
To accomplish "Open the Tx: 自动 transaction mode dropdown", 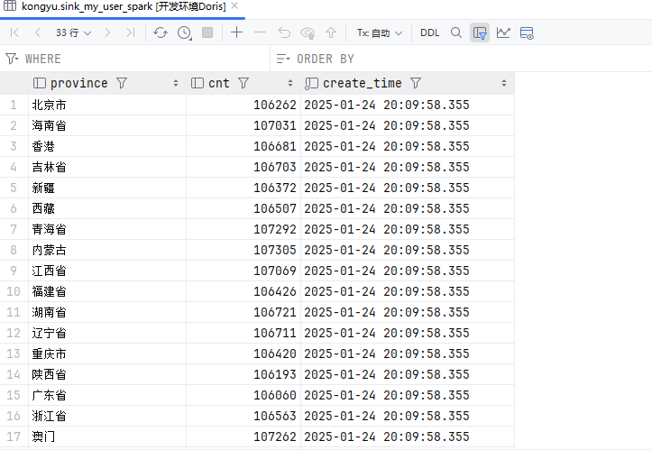I will [x=379, y=32].
